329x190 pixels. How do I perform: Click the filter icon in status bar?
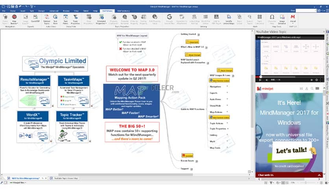pos(271,183)
